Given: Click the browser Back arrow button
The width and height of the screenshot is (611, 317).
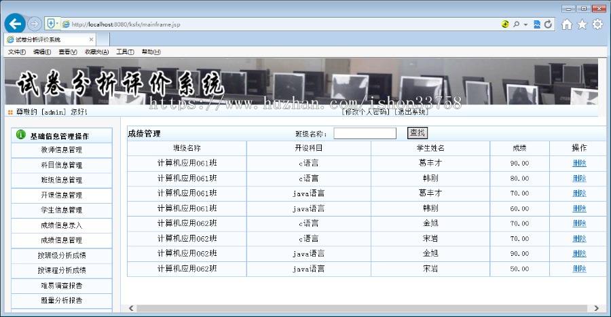Looking at the screenshot, I should coord(15,24).
